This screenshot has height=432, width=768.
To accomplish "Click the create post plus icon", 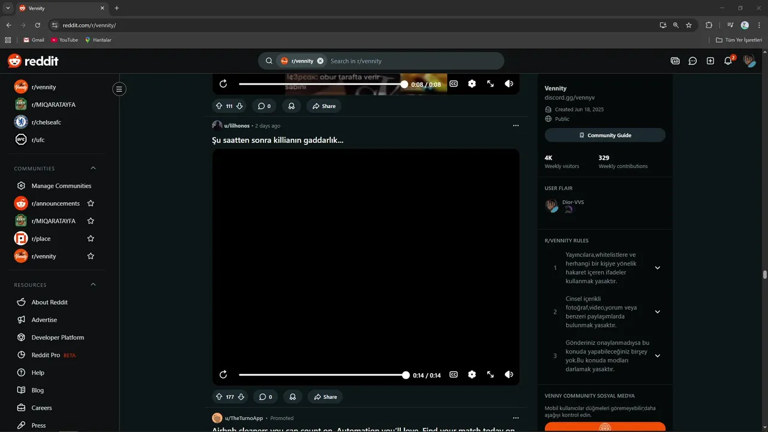I will [x=710, y=61].
